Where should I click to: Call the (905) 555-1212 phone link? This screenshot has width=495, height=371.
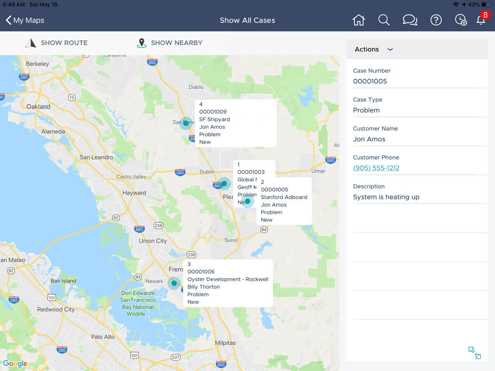[x=376, y=168]
